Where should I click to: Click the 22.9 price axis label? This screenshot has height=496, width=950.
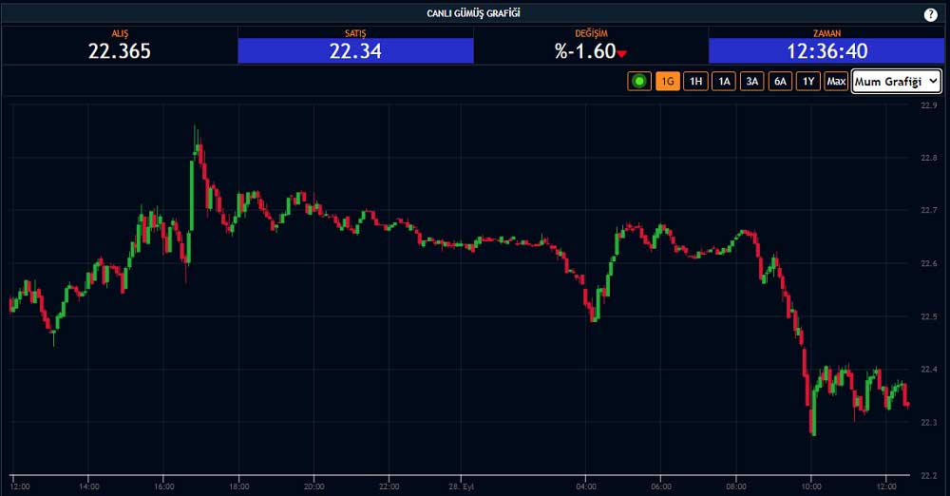click(x=929, y=106)
